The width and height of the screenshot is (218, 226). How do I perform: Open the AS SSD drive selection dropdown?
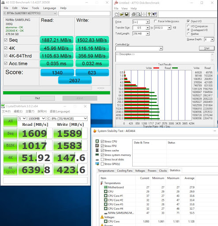tap(30, 13)
